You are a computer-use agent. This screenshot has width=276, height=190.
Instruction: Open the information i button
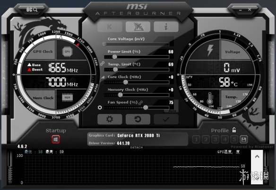pos(166,27)
